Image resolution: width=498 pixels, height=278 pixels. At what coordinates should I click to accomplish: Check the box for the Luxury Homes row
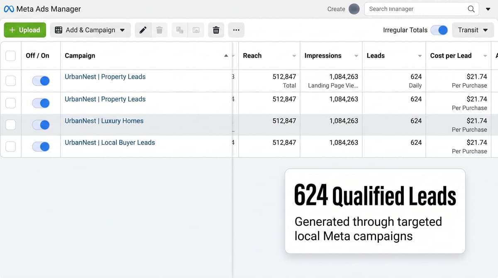pos(10,125)
